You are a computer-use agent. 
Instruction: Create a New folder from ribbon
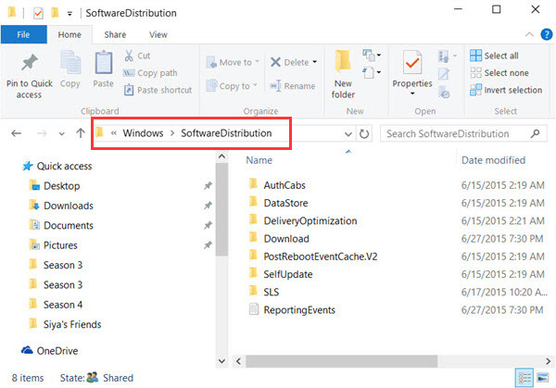[x=343, y=74]
